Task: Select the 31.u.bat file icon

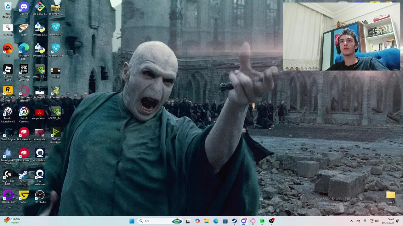Action: click(x=8, y=30)
